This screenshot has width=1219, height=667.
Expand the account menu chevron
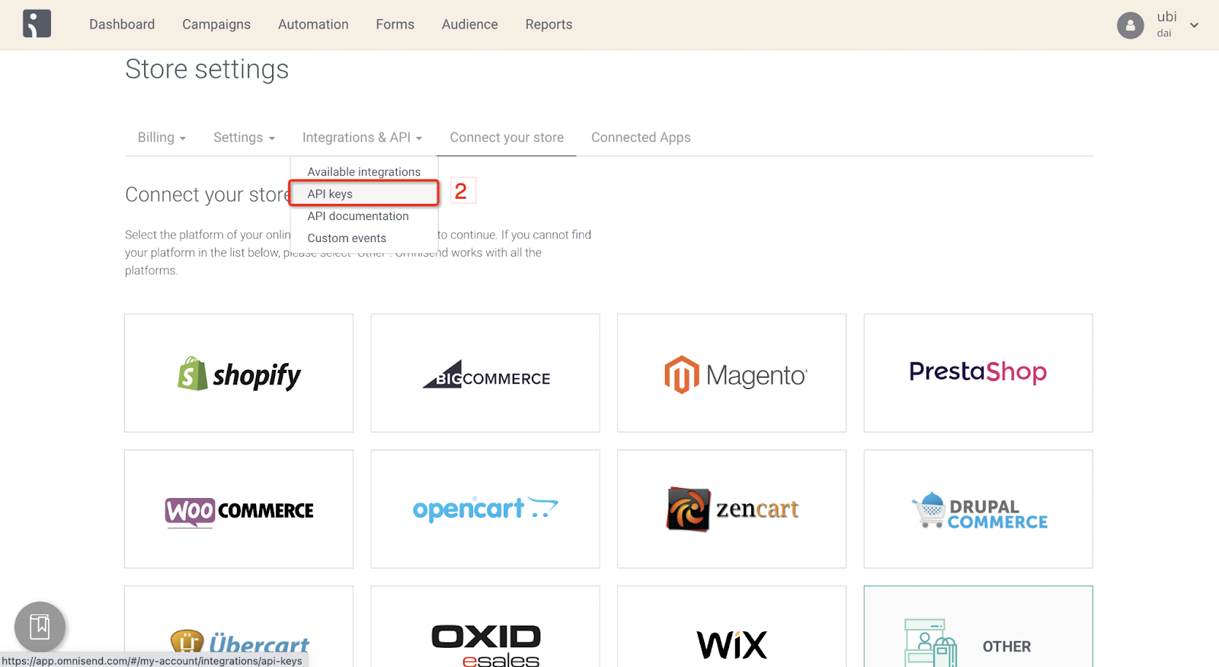1195,25
